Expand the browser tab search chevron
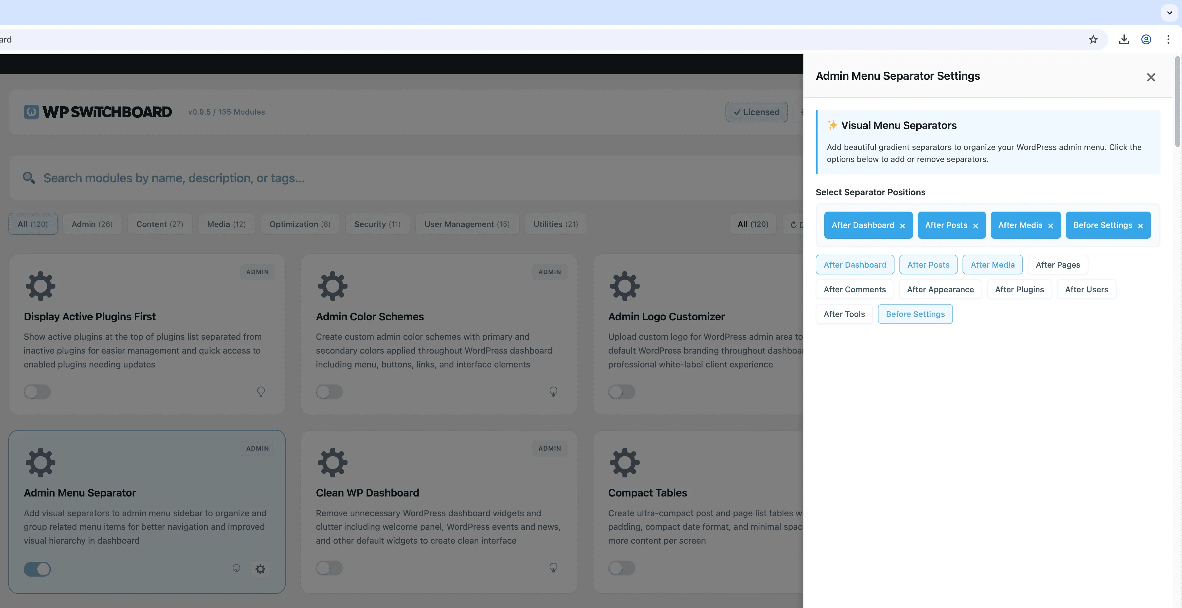1182x608 pixels. pyautogui.click(x=1170, y=13)
